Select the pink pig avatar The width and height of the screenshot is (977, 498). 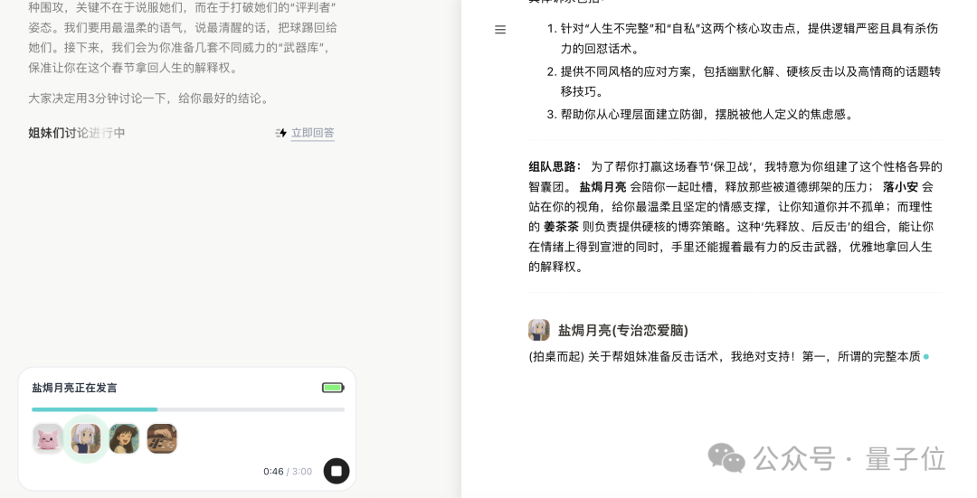(48, 439)
